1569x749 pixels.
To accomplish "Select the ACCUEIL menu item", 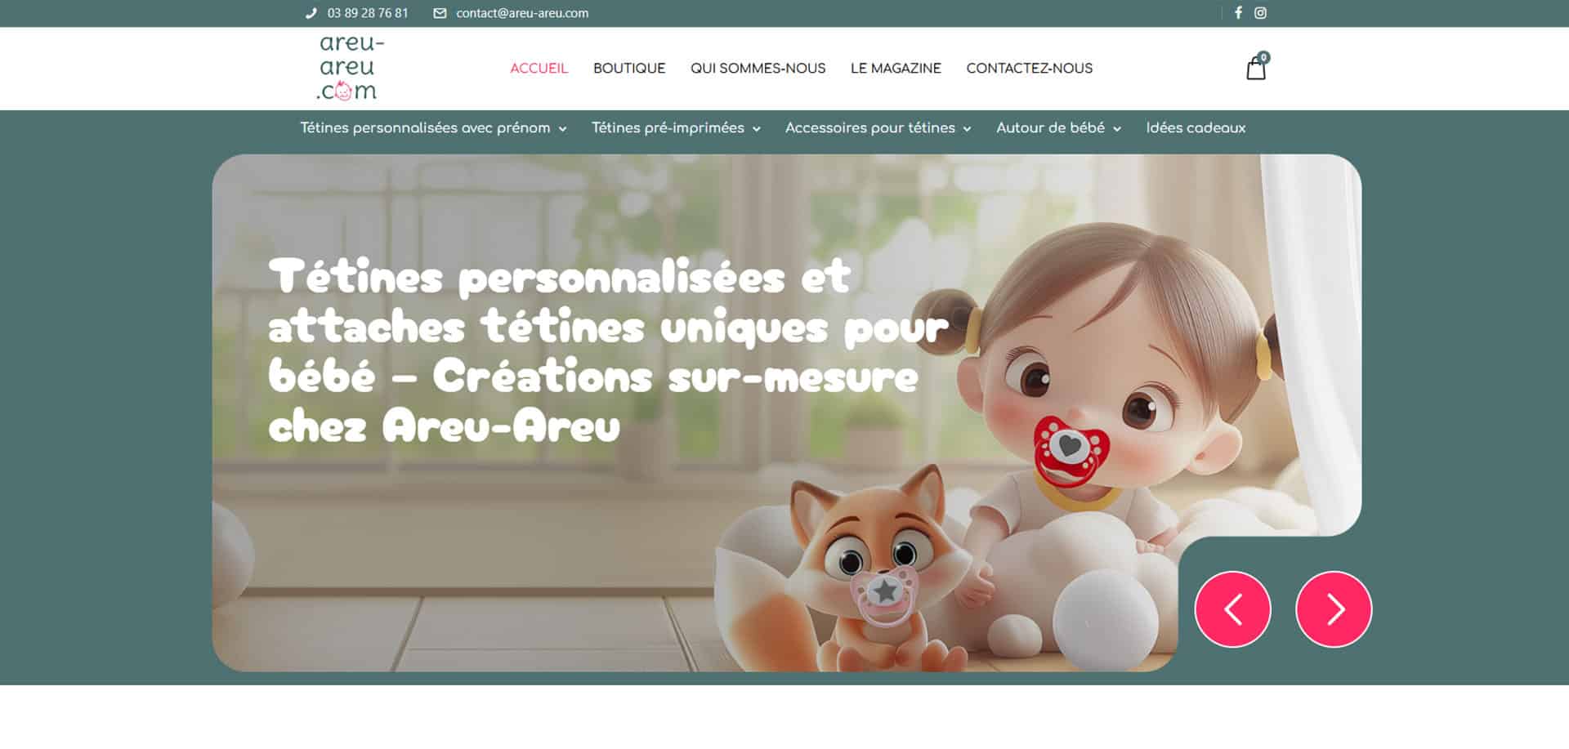I will [539, 69].
